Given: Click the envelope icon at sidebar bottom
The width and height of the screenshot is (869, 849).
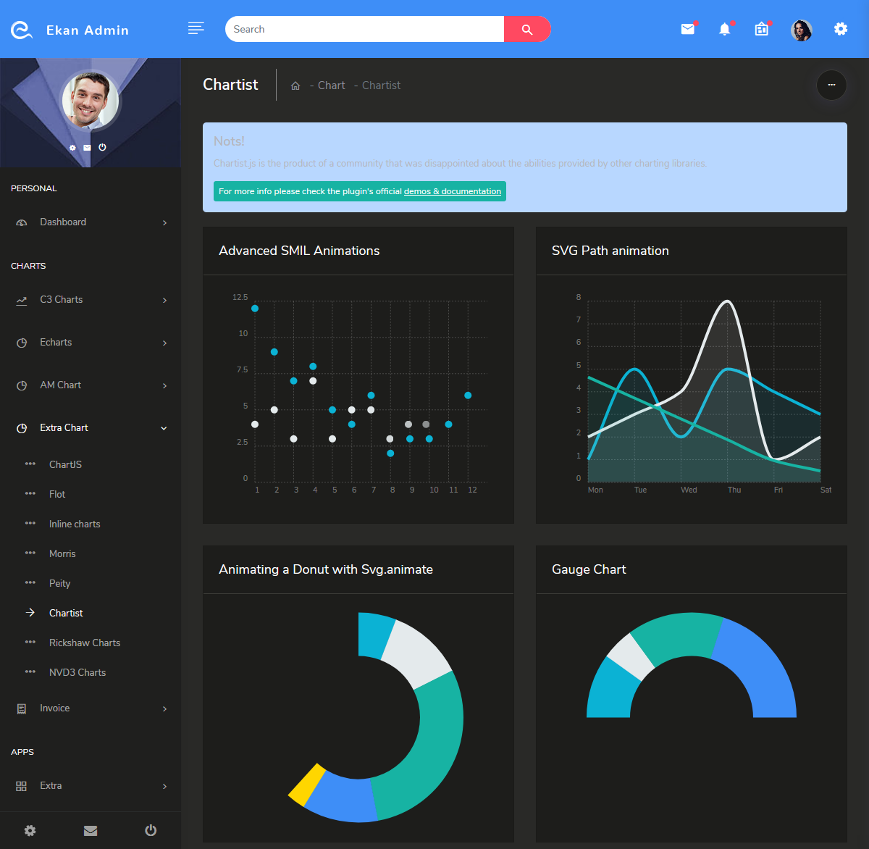Looking at the screenshot, I should point(90,830).
